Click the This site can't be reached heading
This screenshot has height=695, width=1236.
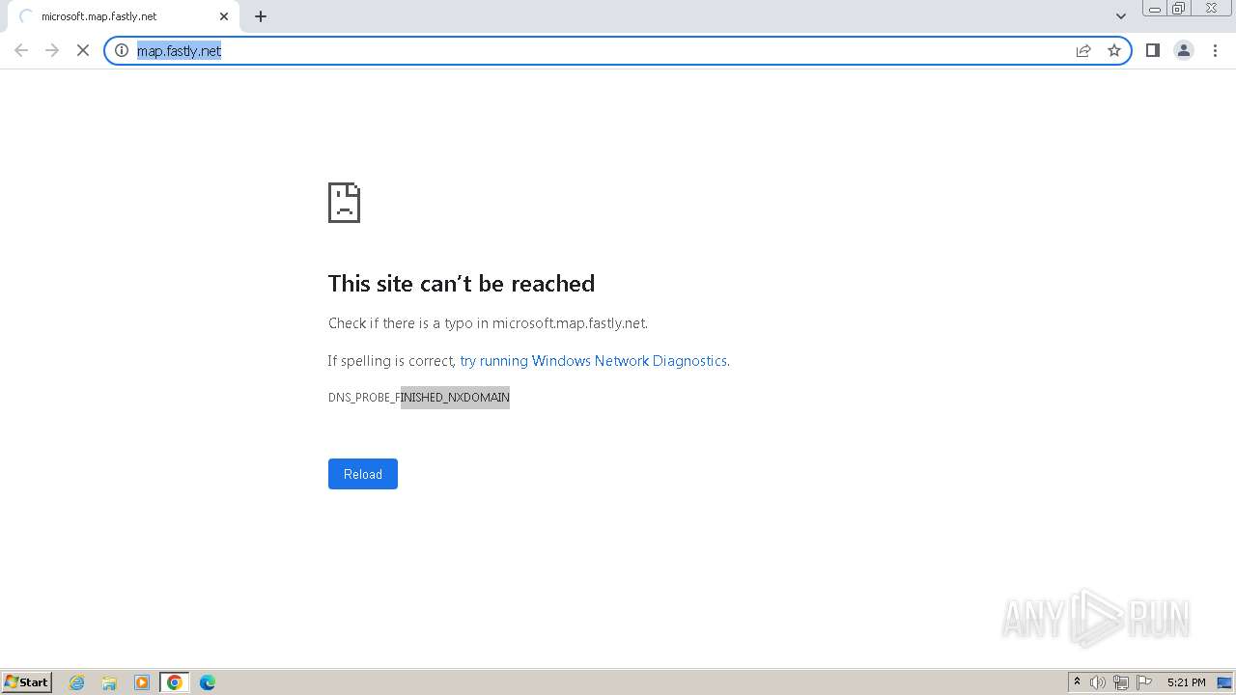[x=462, y=283]
